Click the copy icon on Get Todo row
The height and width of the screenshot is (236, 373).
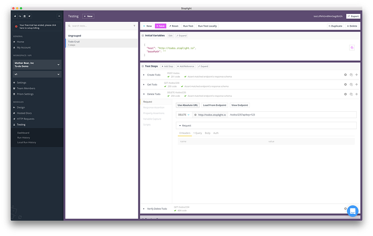[x=351, y=85]
